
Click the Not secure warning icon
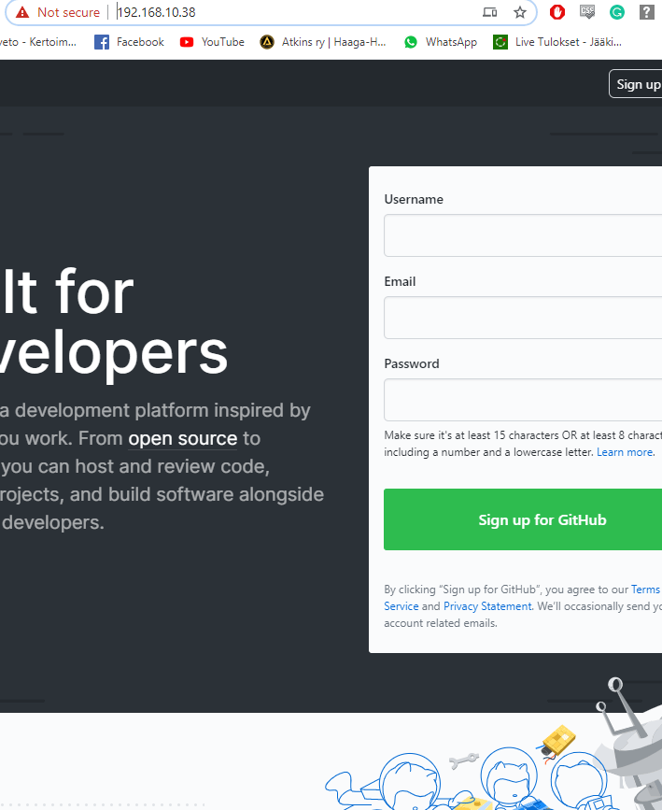click(x=22, y=12)
